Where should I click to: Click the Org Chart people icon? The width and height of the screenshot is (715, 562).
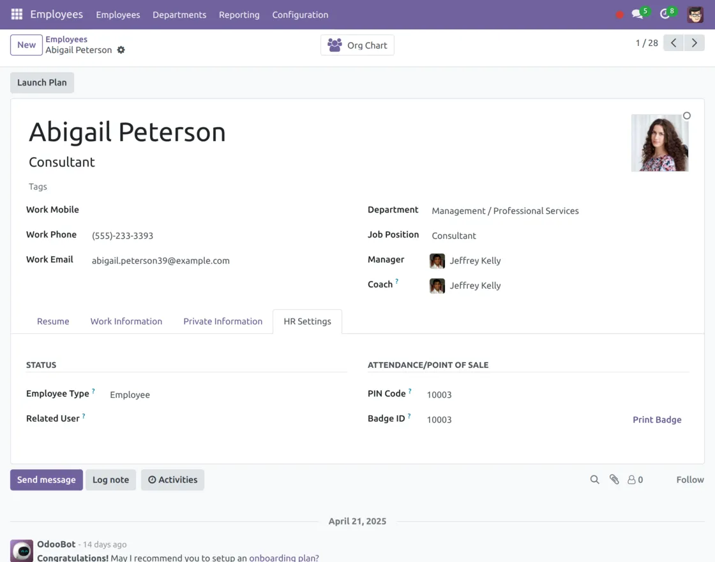pos(335,45)
